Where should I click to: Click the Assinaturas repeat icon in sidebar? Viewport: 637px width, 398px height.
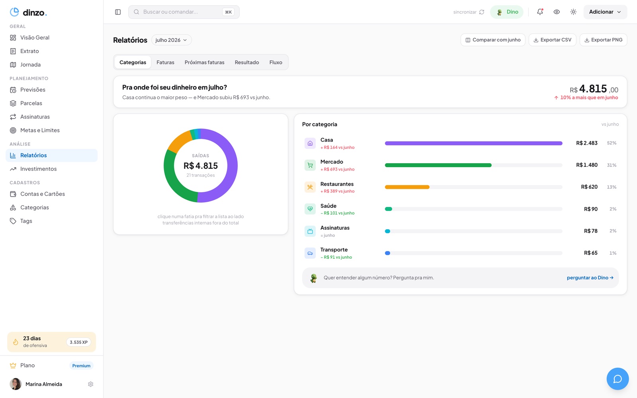coord(13,117)
